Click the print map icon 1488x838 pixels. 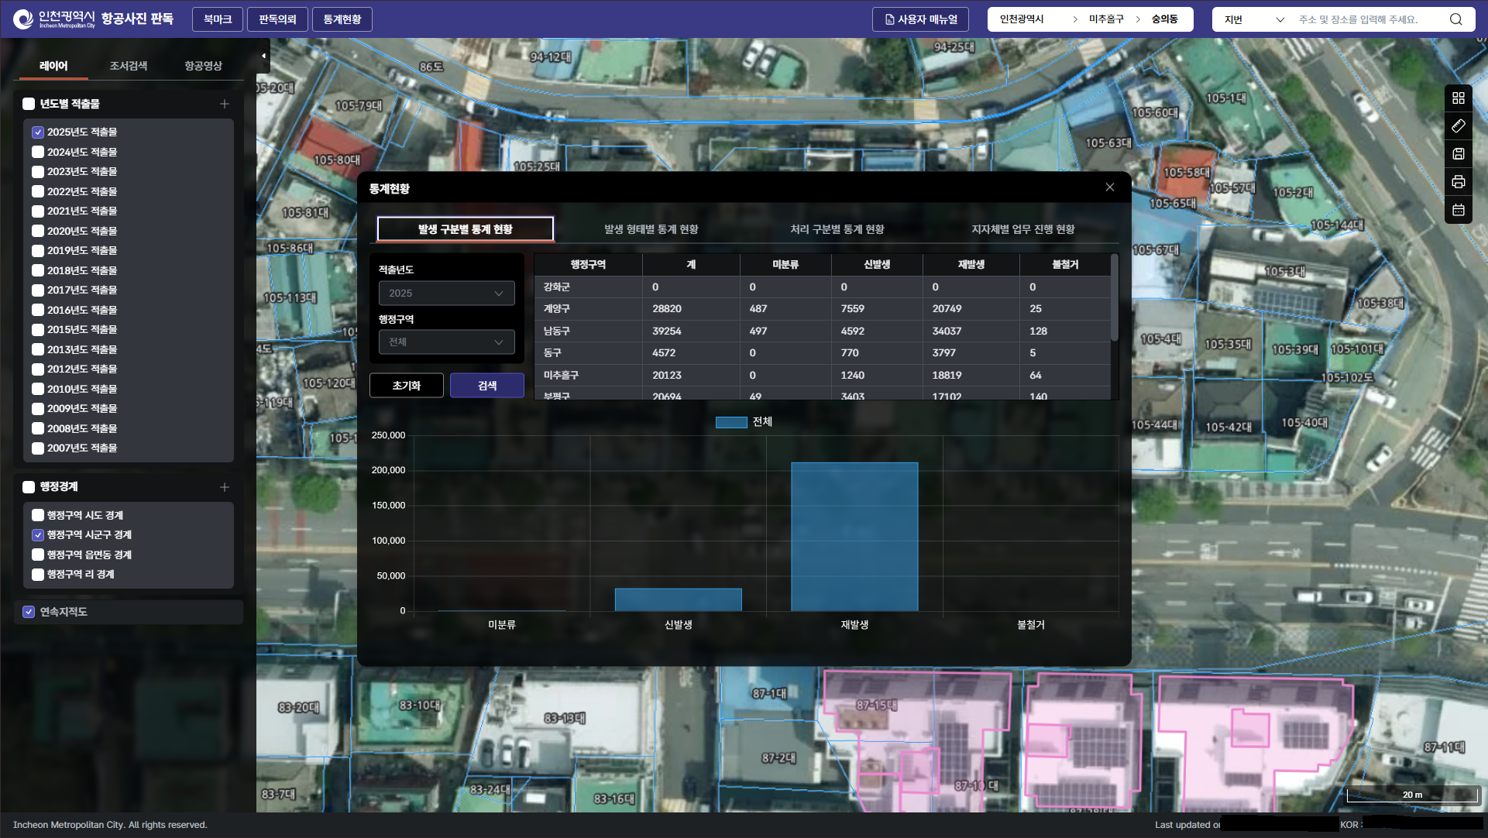tap(1458, 182)
